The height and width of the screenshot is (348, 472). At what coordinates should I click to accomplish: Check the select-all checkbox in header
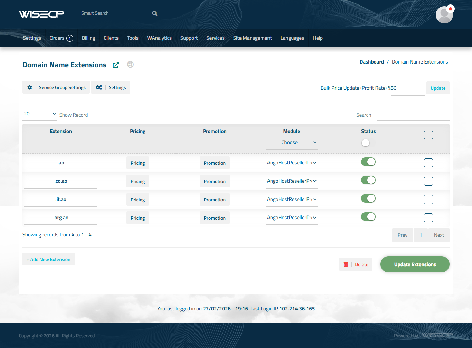click(x=428, y=135)
